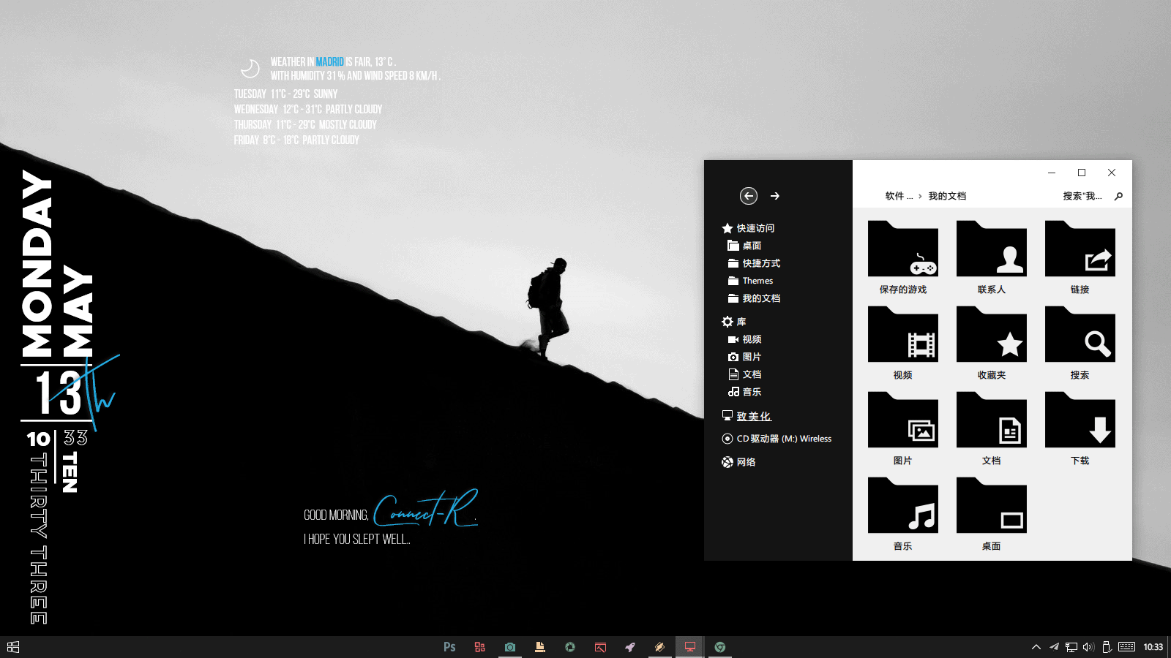Click MADRID in the weather widget

[329, 62]
